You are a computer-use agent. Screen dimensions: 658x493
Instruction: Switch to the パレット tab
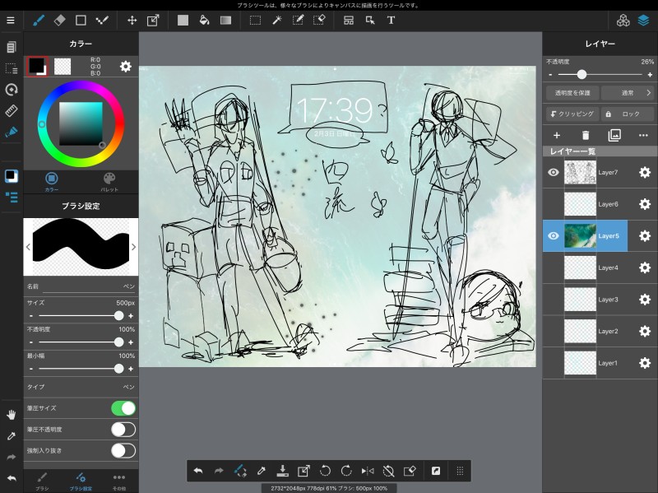pos(109,181)
